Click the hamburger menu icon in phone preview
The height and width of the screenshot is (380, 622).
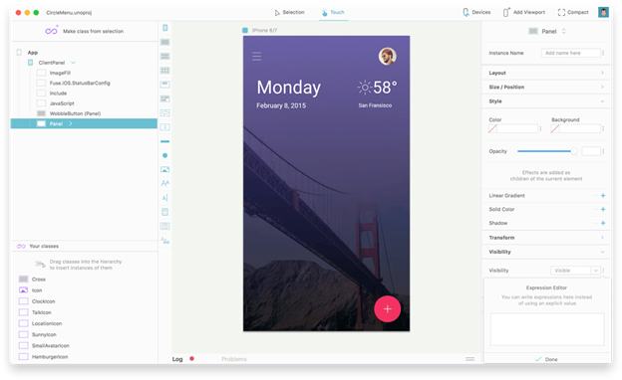coord(256,57)
